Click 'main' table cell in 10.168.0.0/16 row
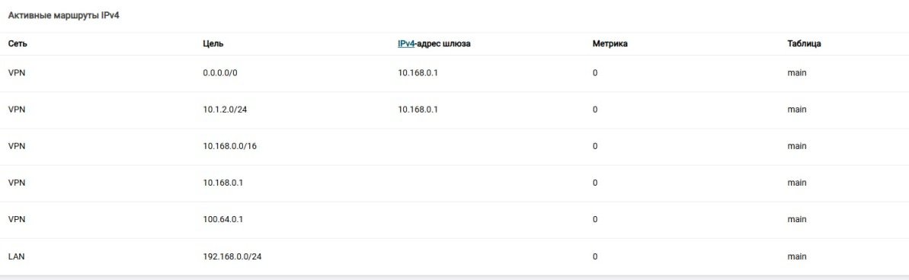This screenshot has width=909, height=280. [x=796, y=146]
